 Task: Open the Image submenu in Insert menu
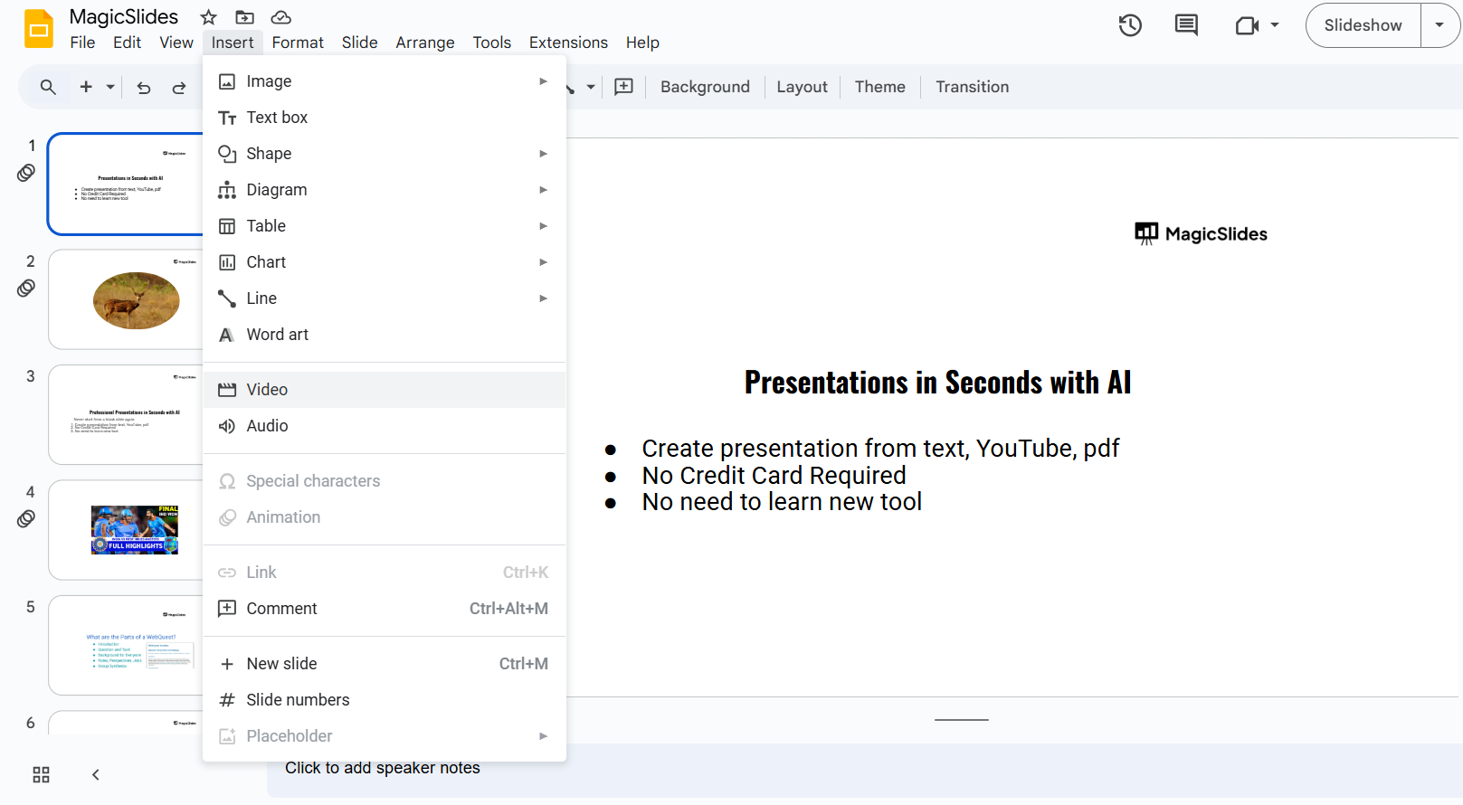tap(269, 81)
